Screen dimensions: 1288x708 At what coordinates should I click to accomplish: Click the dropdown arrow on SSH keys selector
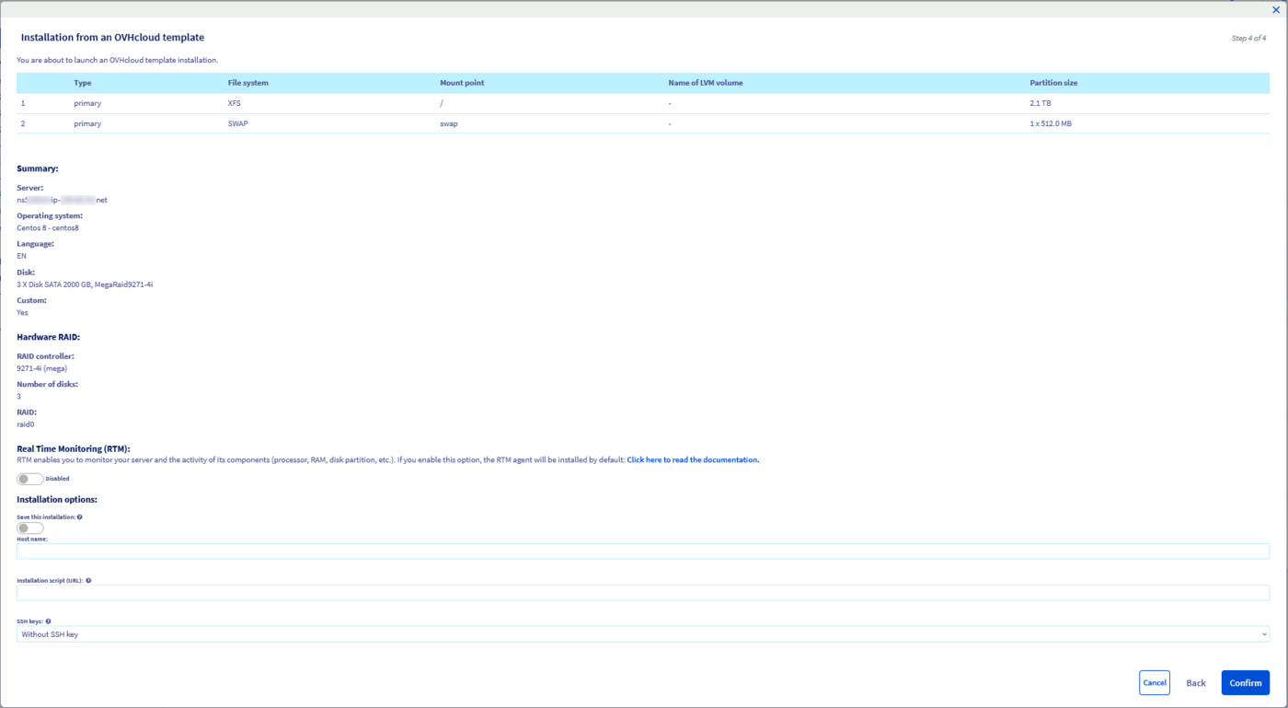tap(1263, 634)
